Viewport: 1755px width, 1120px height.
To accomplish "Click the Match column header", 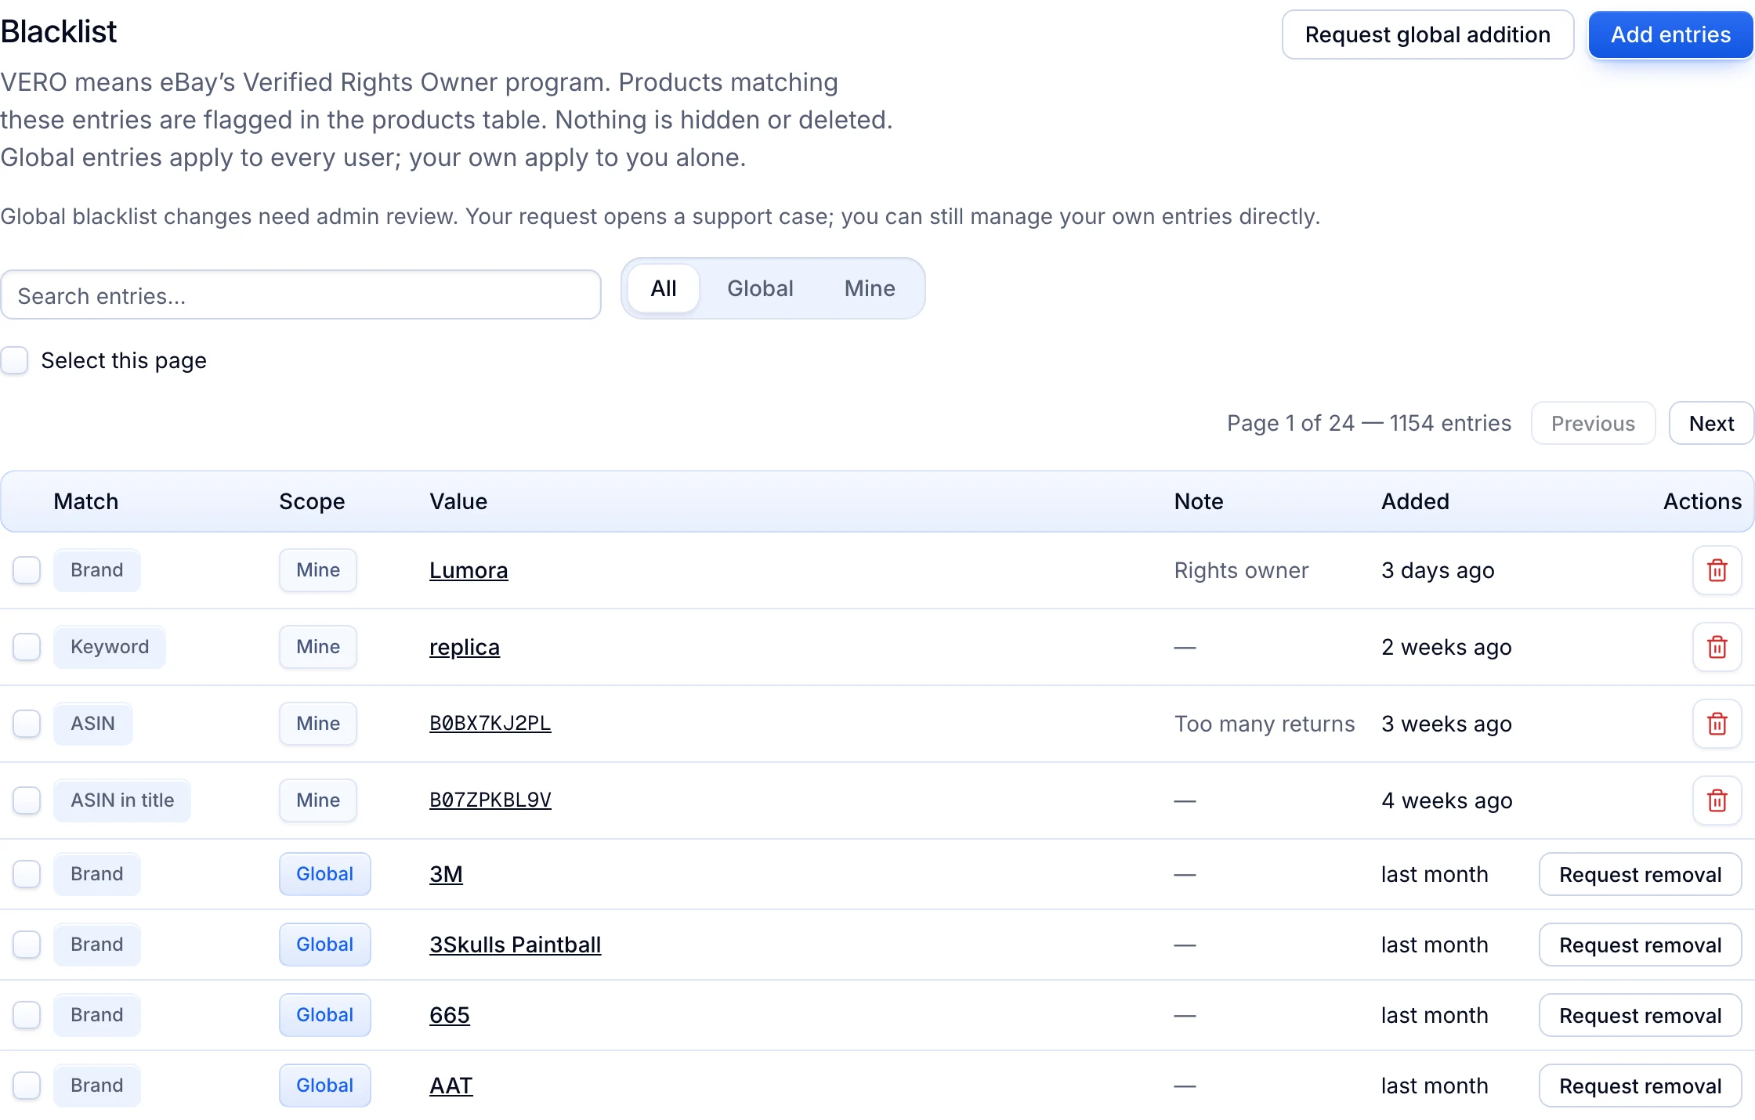I will [86, 501].
